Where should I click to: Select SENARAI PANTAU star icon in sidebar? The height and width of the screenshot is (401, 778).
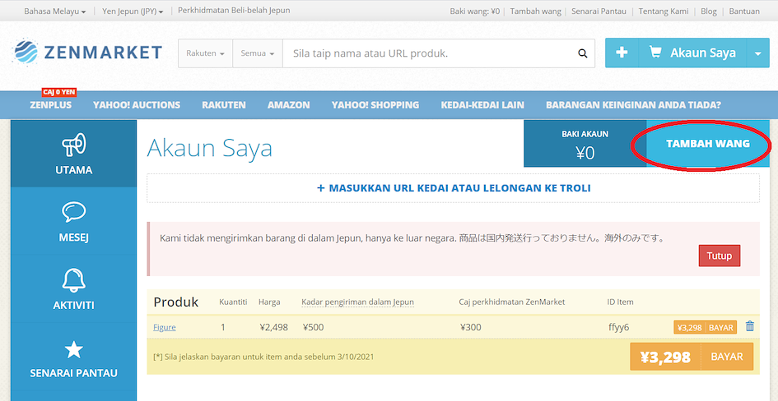tap(74, 349)
